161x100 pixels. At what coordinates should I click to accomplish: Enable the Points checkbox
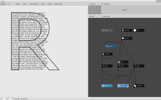[x=22, y=4]
